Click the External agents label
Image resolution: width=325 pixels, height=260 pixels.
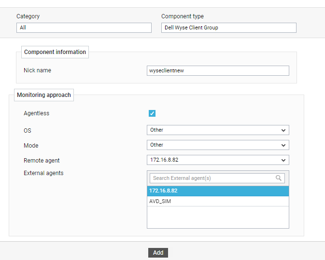(43, 173)
